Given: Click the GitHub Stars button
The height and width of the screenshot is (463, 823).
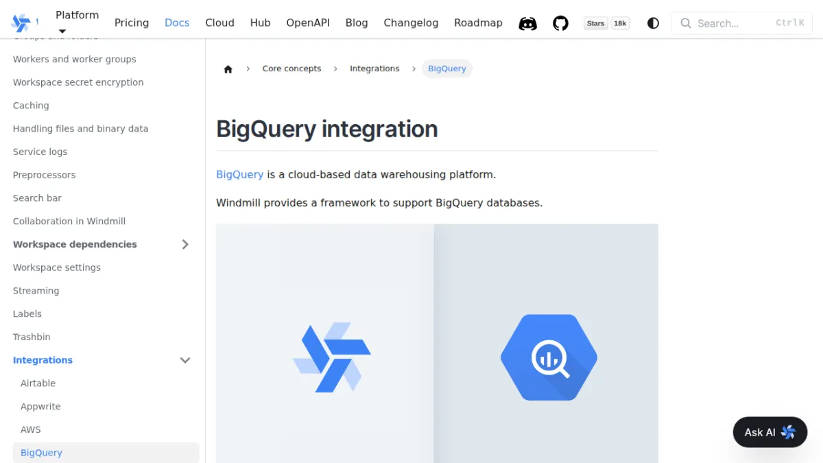Looking at the screenshot, I should 595,23.
